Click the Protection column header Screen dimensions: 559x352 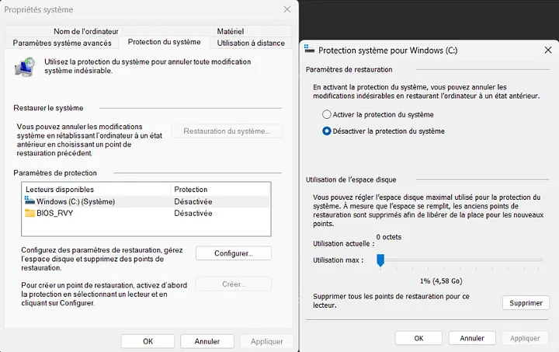tap(191, 190)
